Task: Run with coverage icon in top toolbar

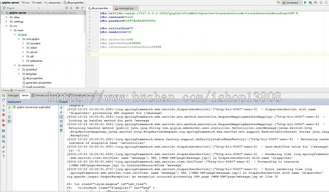Action: tap(315, 3)
